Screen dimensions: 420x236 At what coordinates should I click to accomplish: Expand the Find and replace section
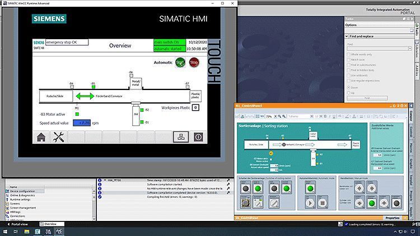point(347,36)
